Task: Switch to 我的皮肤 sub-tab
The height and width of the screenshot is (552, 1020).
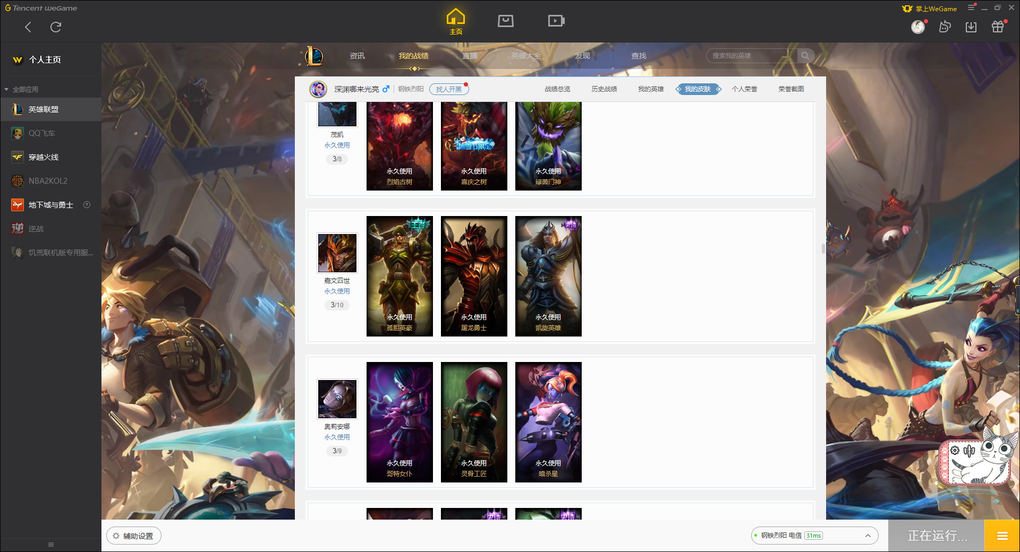Action: [698, 89]
